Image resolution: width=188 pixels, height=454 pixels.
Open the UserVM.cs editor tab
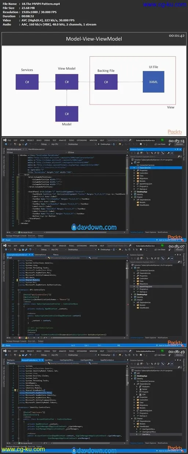(x=48, y=360)
